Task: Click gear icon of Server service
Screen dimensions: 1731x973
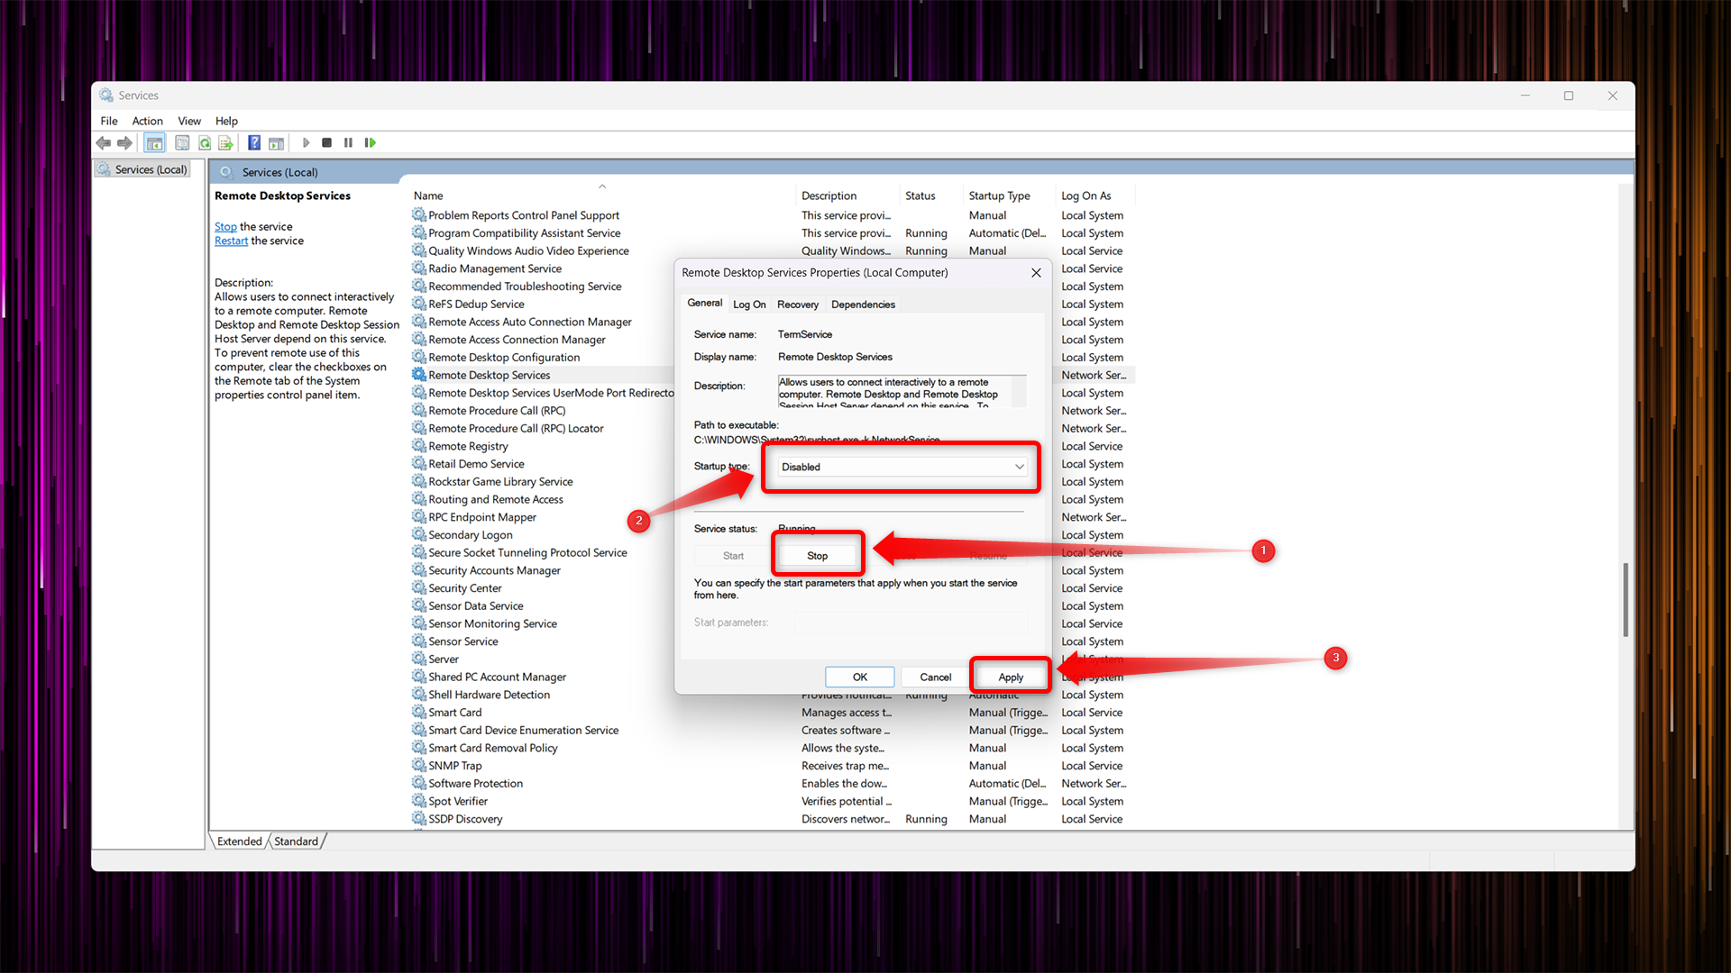Action: (419, 659)
